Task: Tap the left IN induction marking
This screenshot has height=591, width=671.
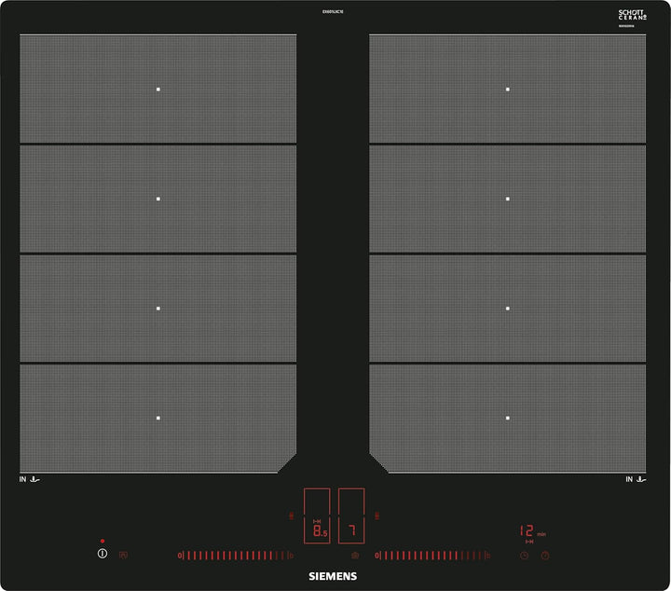Action: pos(29,479)
